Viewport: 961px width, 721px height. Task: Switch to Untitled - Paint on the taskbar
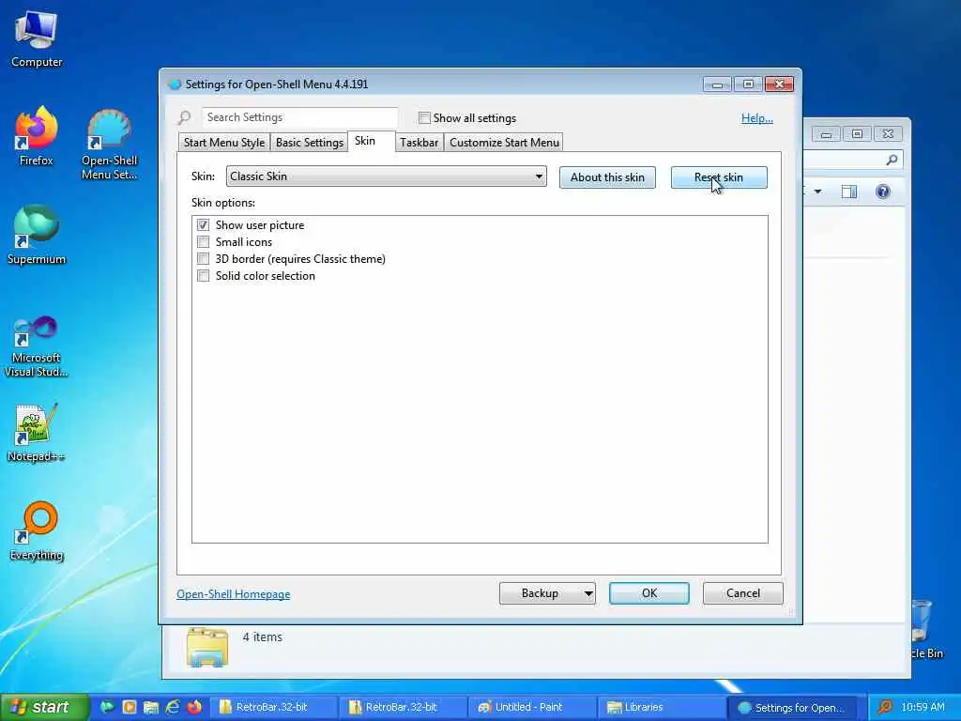(x=532, y=707)
